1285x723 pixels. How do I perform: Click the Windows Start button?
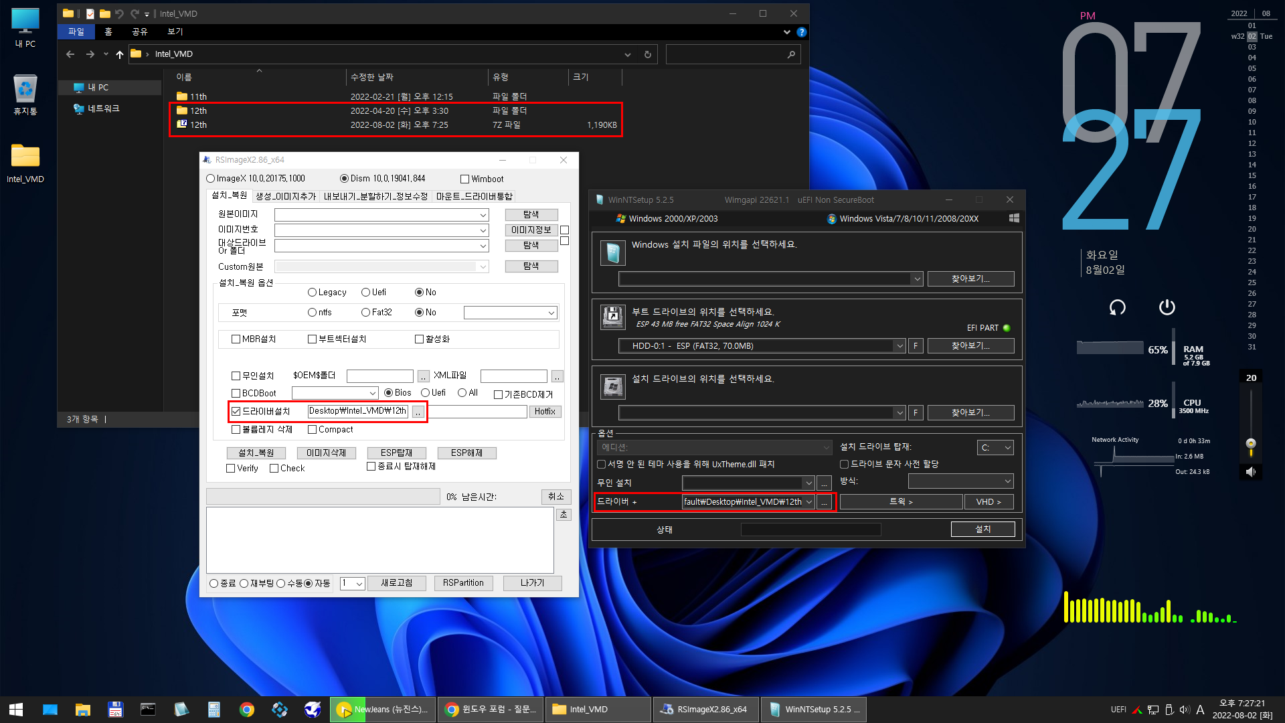pos(16,710)
